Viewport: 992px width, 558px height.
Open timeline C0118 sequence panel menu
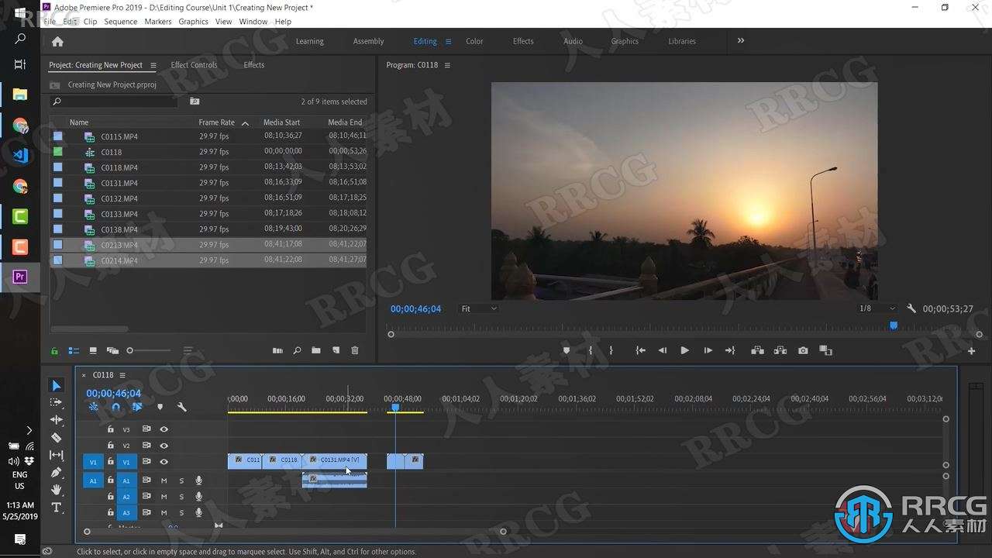122,375
